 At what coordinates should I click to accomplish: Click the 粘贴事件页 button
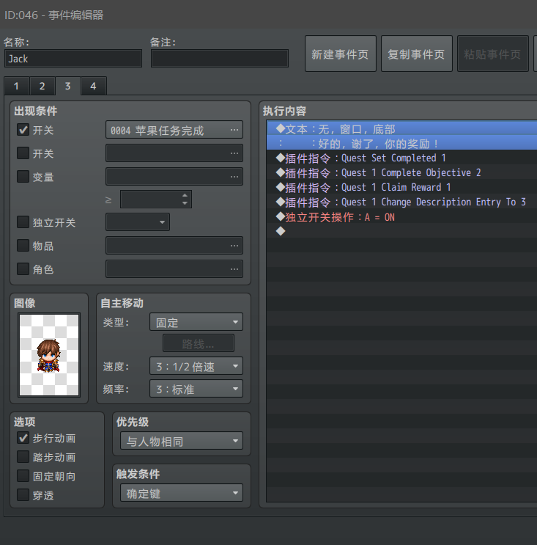pyautogui.click(x=493, y=54)
